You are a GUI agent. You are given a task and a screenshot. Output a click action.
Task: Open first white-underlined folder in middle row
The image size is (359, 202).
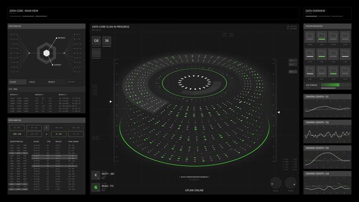pyautogui.click(x=310, y=54)
